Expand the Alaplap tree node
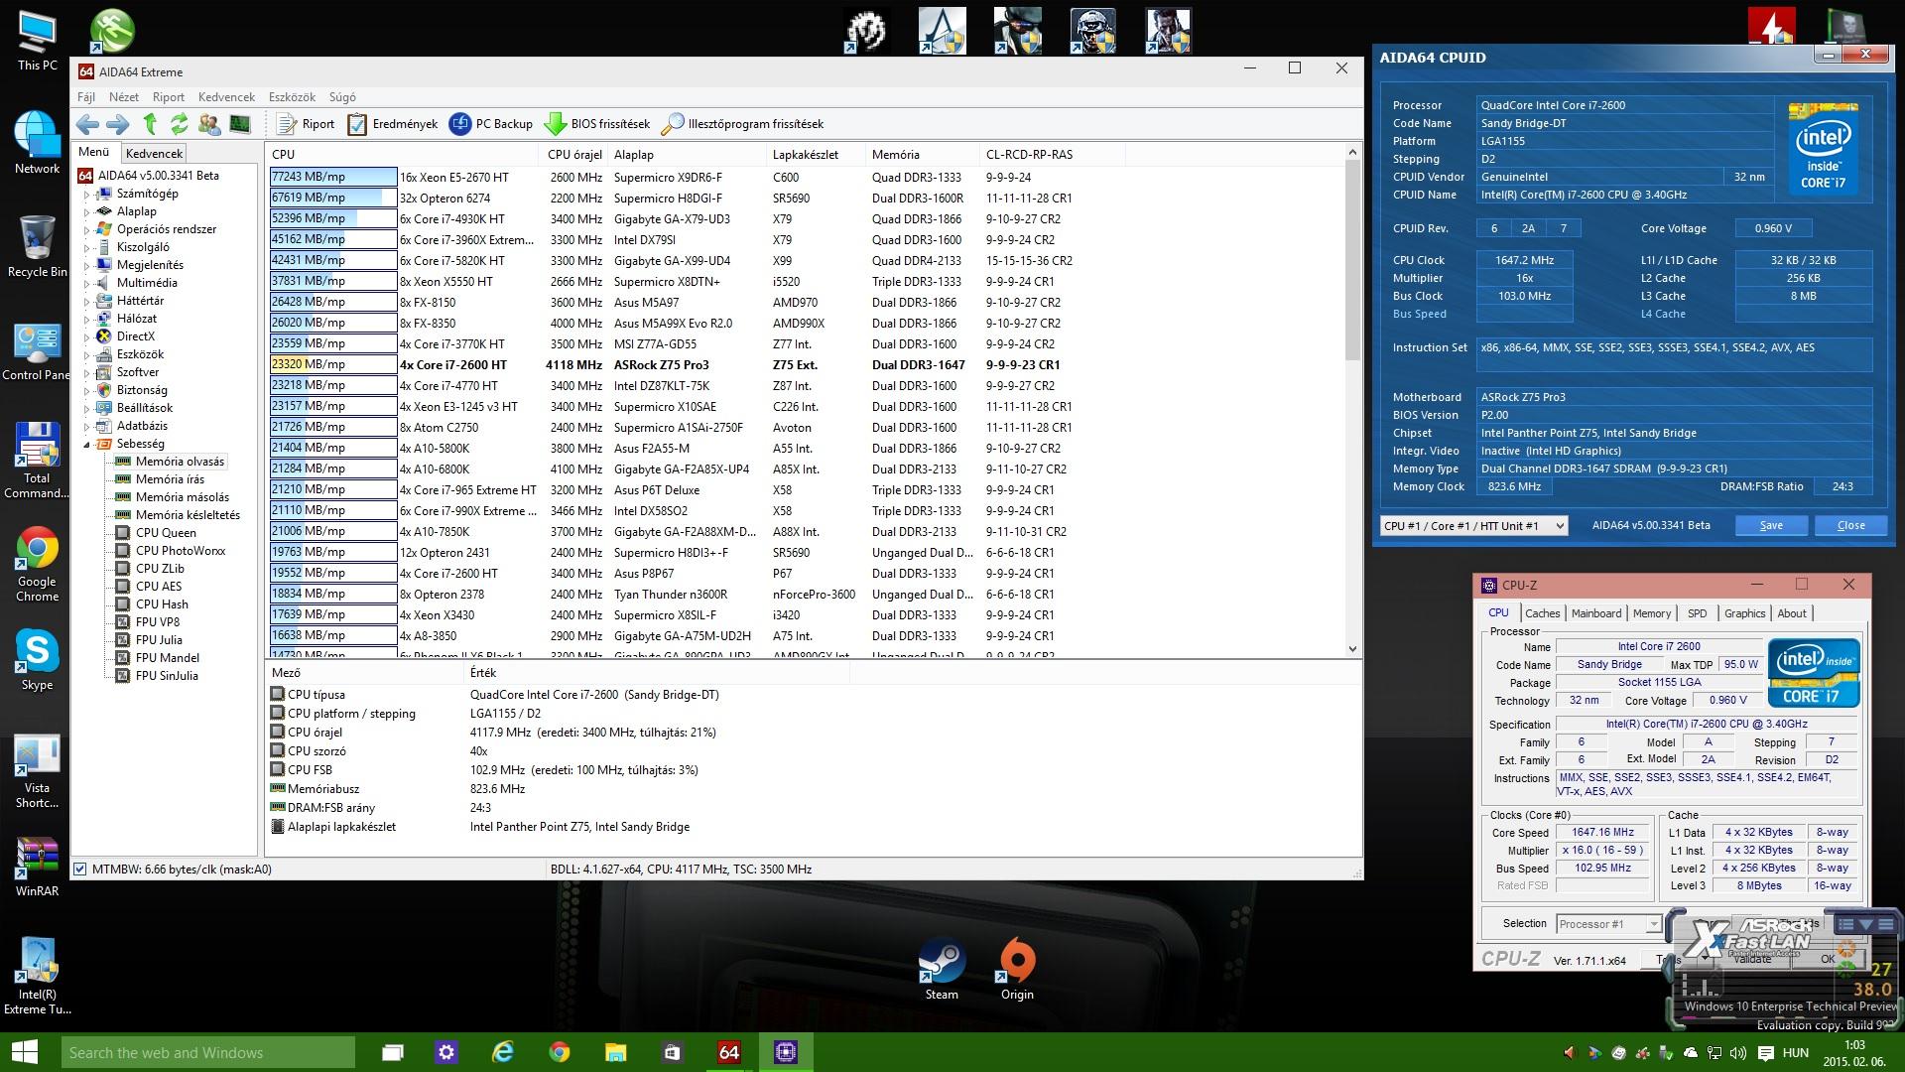Viewport: 1905px width, 1072px height. point(86,211)
